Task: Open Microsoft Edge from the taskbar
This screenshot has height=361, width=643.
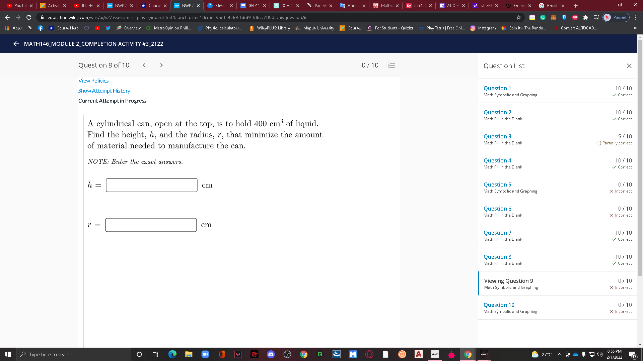Action: [172, 354]
